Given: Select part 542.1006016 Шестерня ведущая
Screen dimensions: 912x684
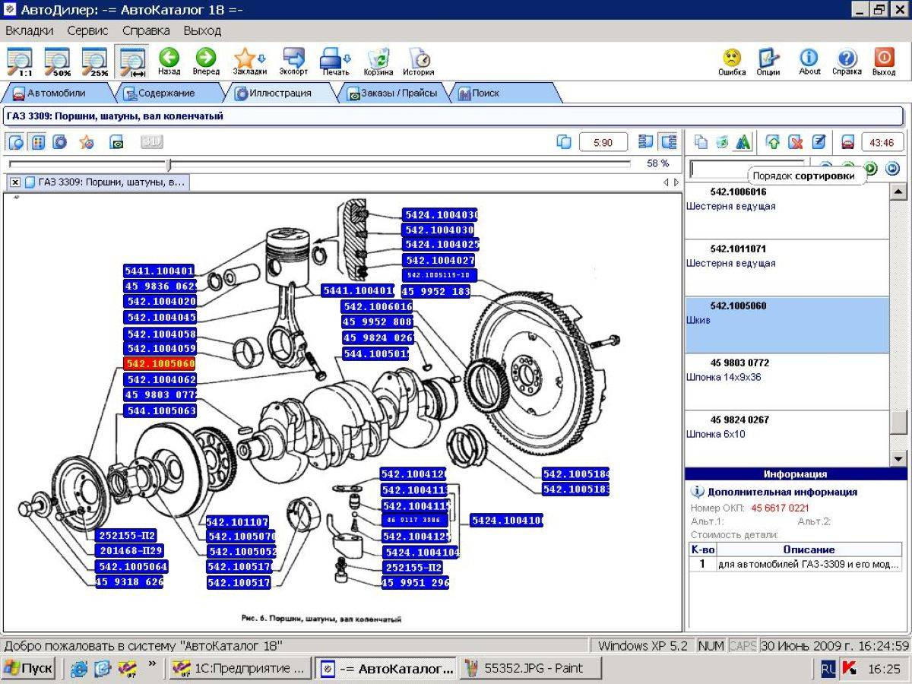Looking at the screenshot, I should [787, 211].
